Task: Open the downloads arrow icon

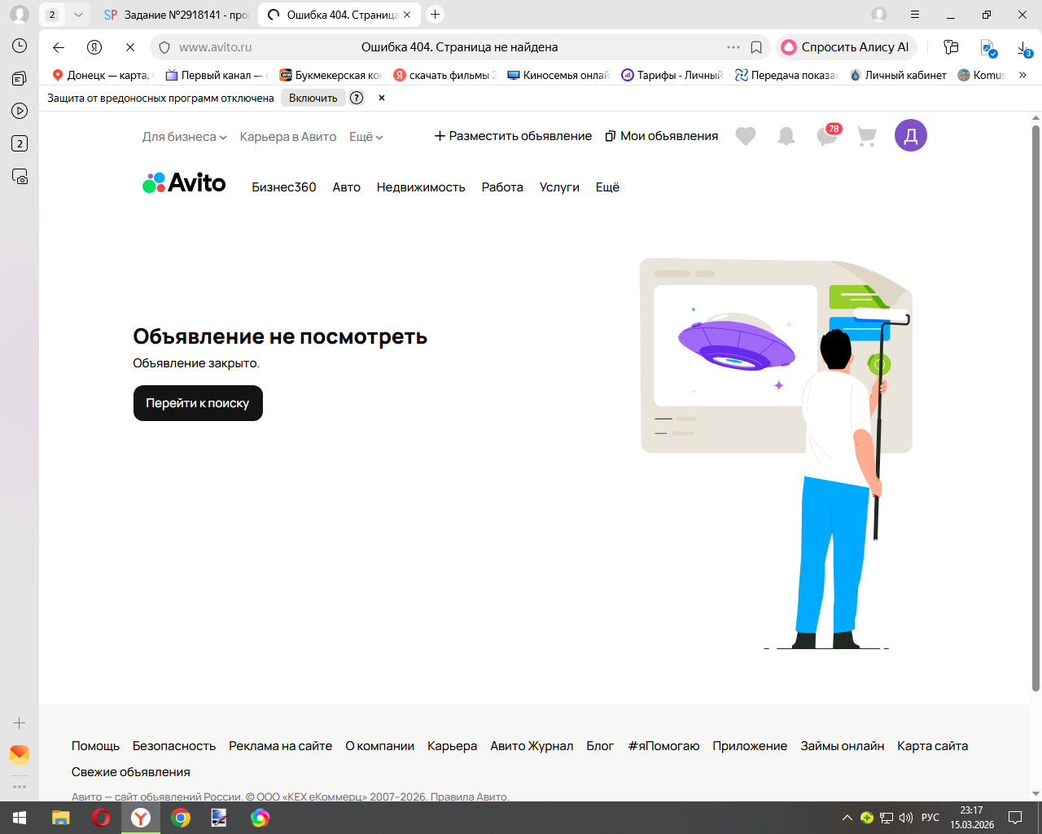Action: tap(1024, 48)
